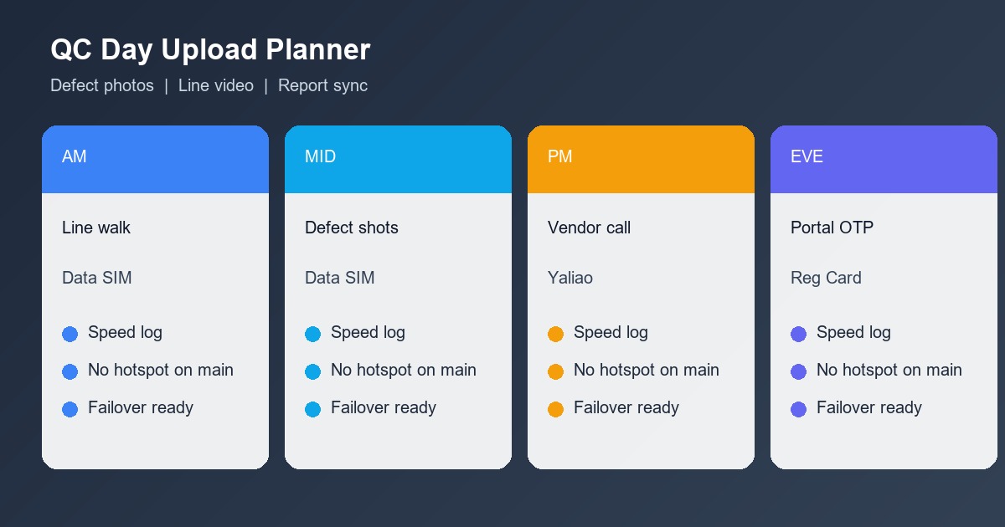Open Defect shots in the MID card

(352, 228)
